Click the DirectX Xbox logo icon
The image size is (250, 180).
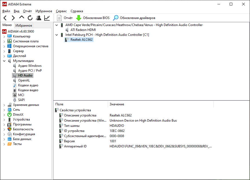tap(10, 115)
